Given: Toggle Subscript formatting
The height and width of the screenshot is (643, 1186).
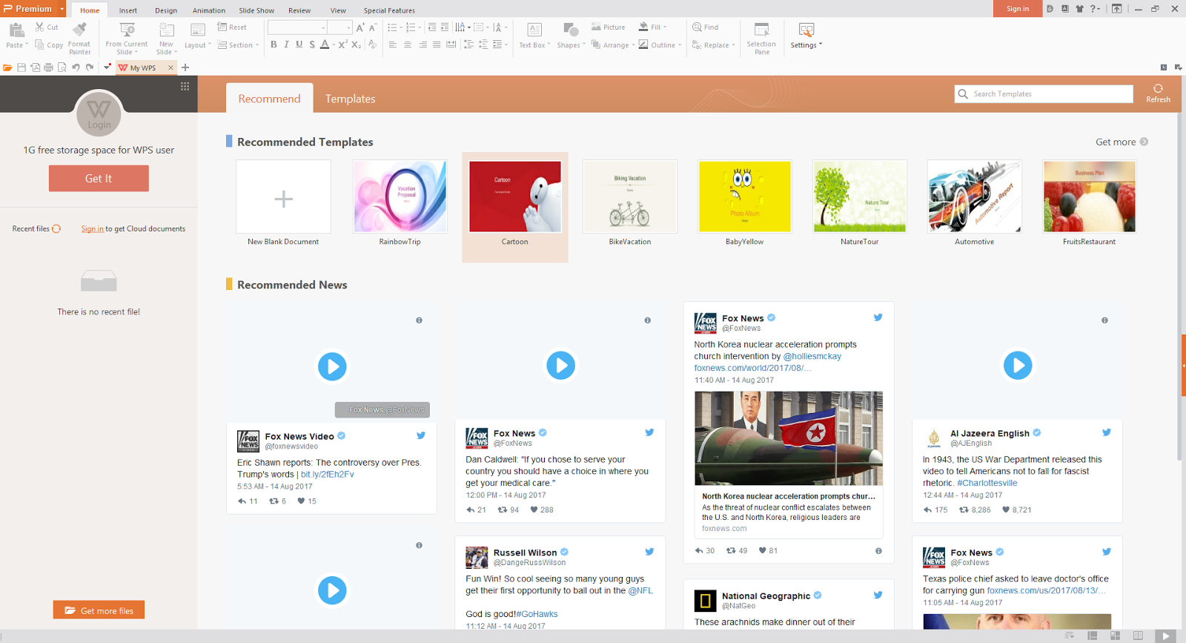Looking at the screenshot, I should (356, 44).
